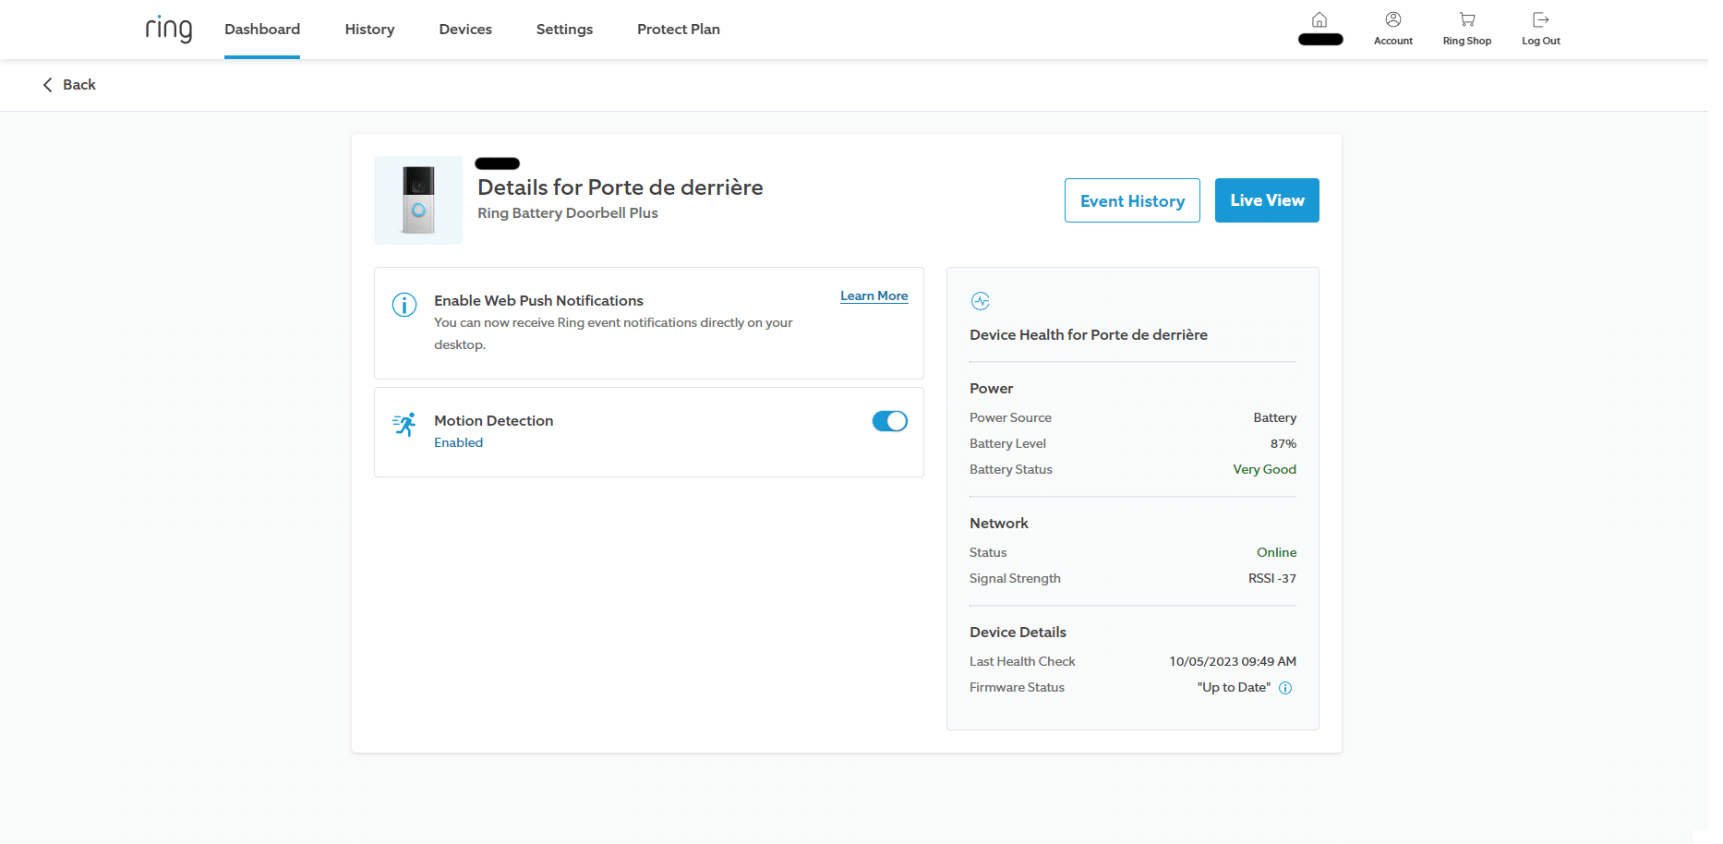Open the History tab

tap(369, 30)
